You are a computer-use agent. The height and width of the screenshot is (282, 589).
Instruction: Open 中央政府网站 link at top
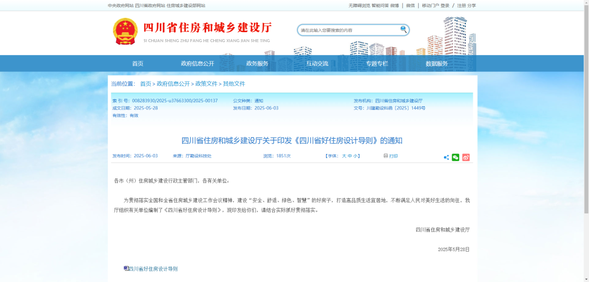121,5
